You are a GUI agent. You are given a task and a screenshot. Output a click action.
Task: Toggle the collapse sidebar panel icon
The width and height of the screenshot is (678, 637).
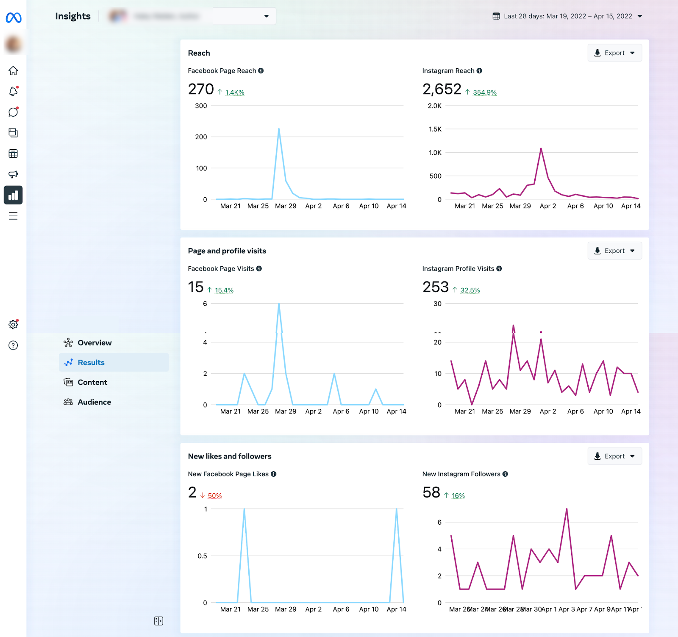tap(158, 621)
